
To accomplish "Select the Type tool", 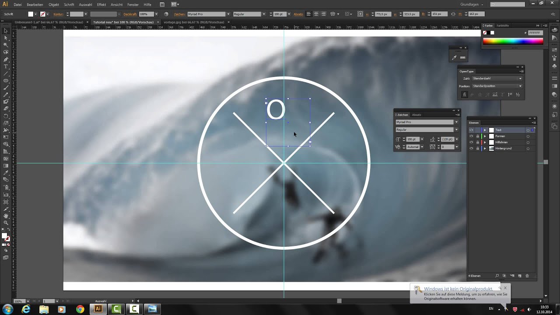I will click(6, 66).
